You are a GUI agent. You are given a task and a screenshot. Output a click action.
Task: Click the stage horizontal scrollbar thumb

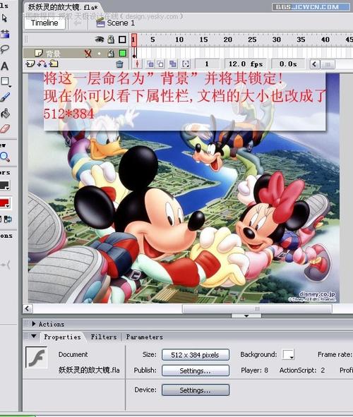[x=257, y=308]
